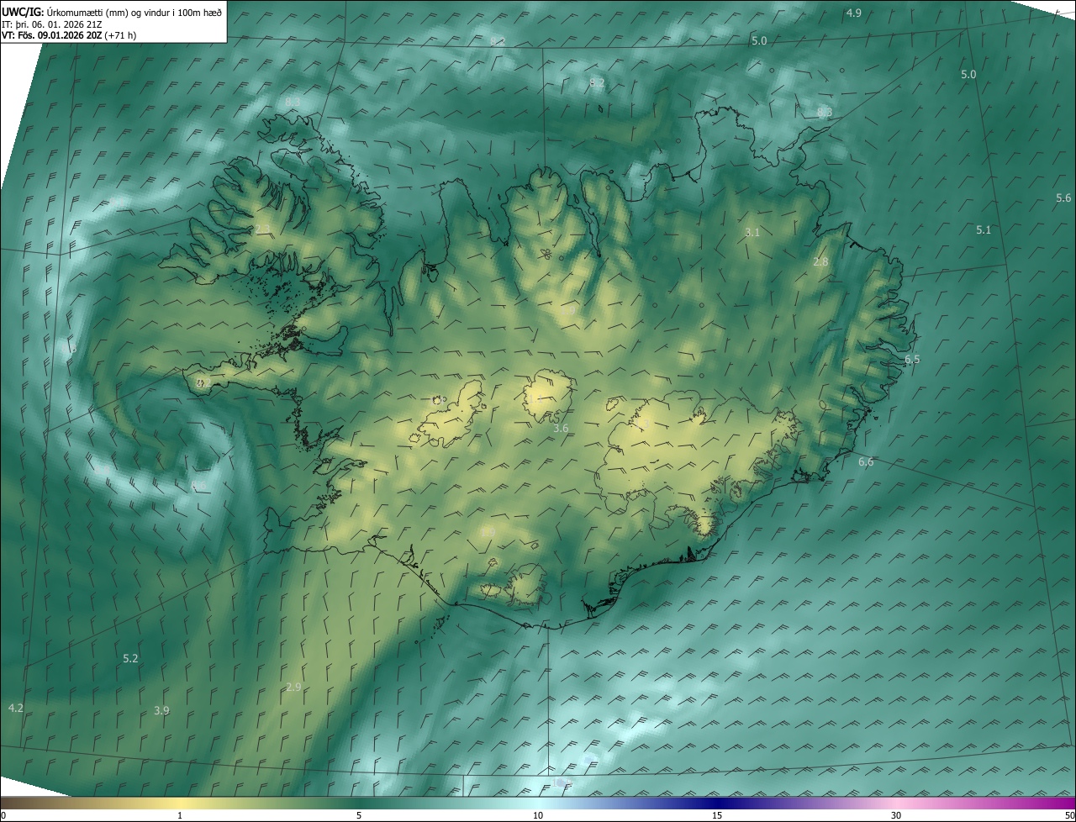Click the 1 tick on the color scale
This screenshot has width=1076, height=822.
tap(180, 815)
